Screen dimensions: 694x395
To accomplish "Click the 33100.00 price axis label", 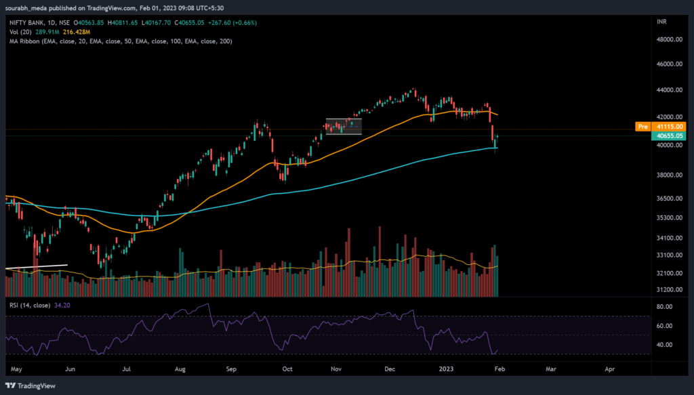I will click(669, 255).
